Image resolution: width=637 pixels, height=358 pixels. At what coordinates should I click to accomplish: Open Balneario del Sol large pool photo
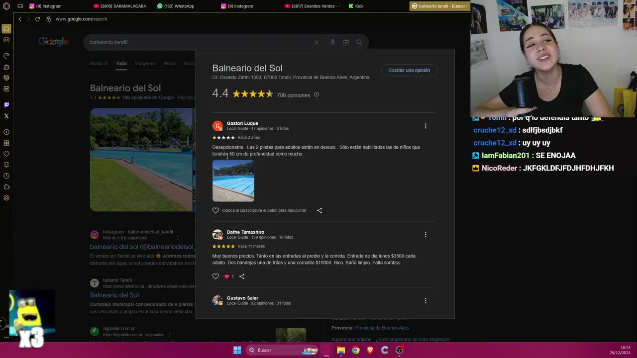coord(141,160)
